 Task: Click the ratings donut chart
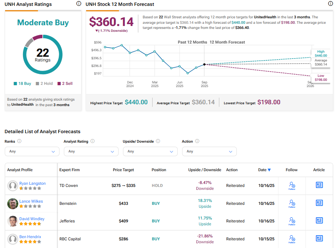point(43,55)
